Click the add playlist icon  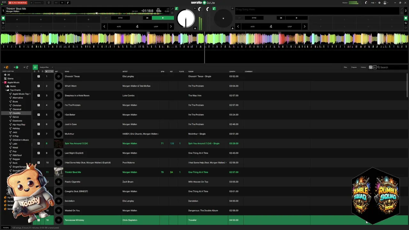(x=26, y=67)
